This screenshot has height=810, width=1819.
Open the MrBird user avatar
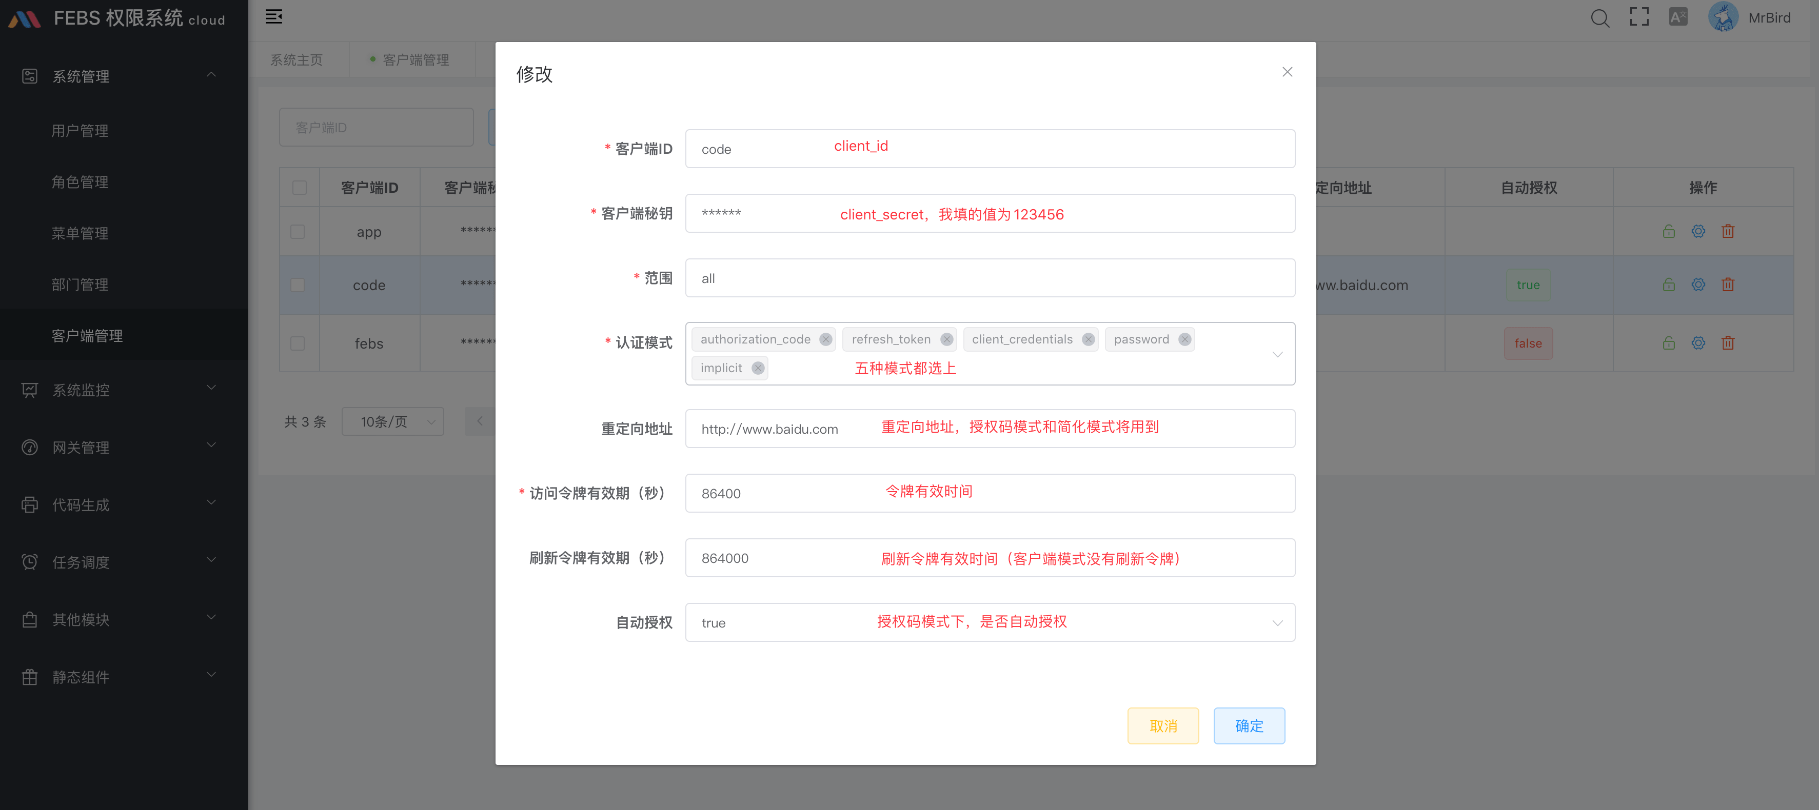[x=1722, y=17]
